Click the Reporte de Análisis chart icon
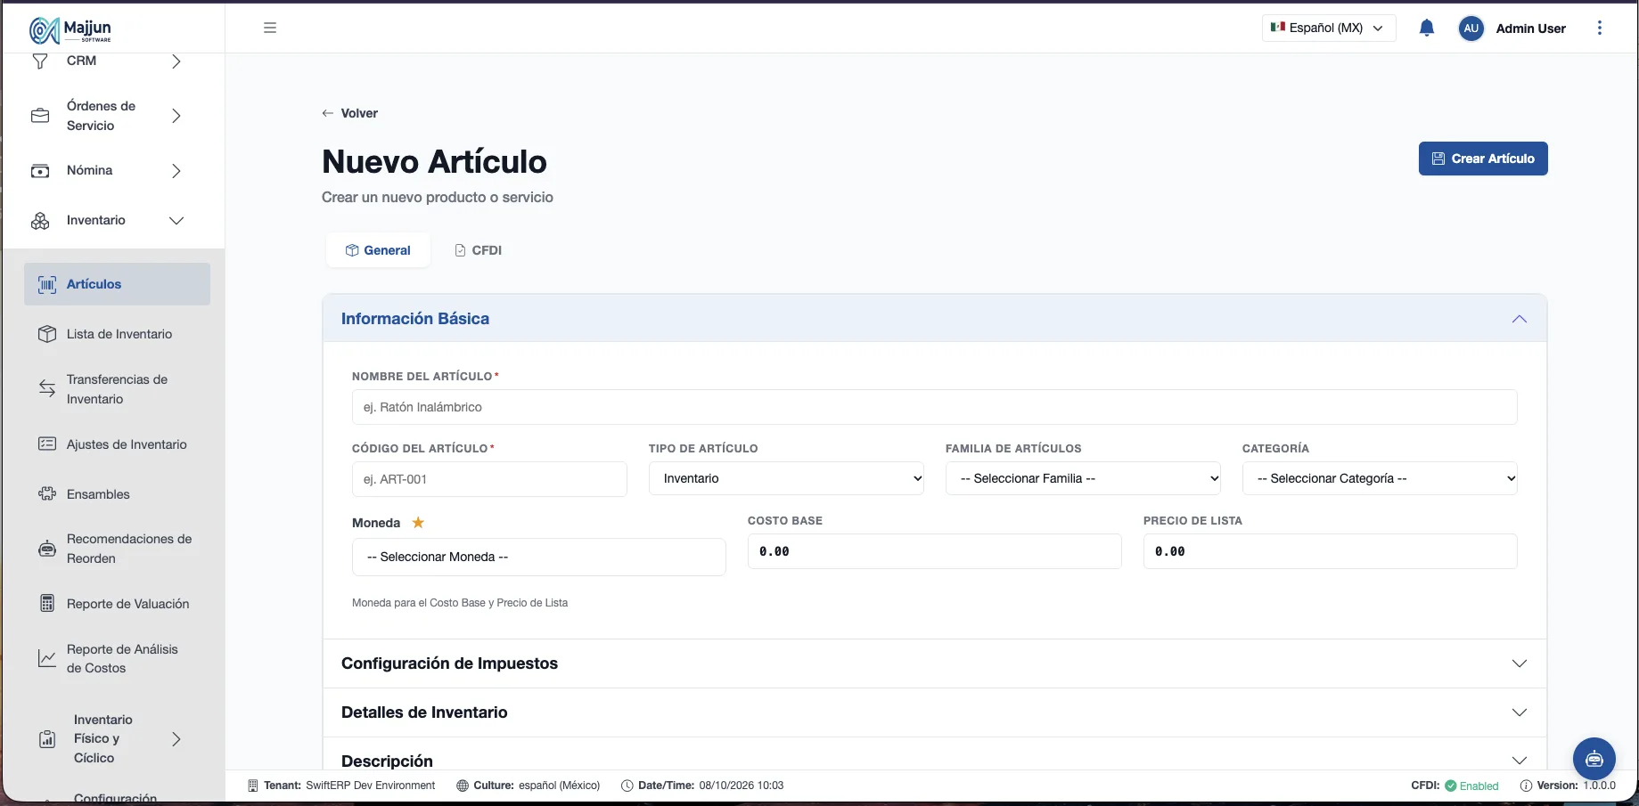 (x=47, y=658)
